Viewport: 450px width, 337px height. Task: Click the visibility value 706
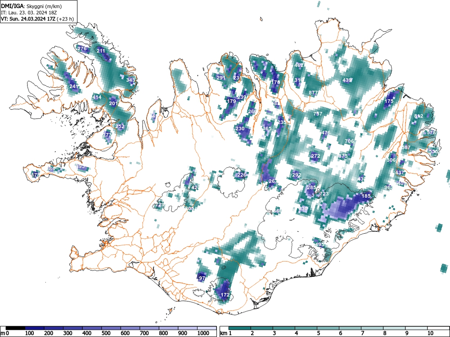pos(349,141)
